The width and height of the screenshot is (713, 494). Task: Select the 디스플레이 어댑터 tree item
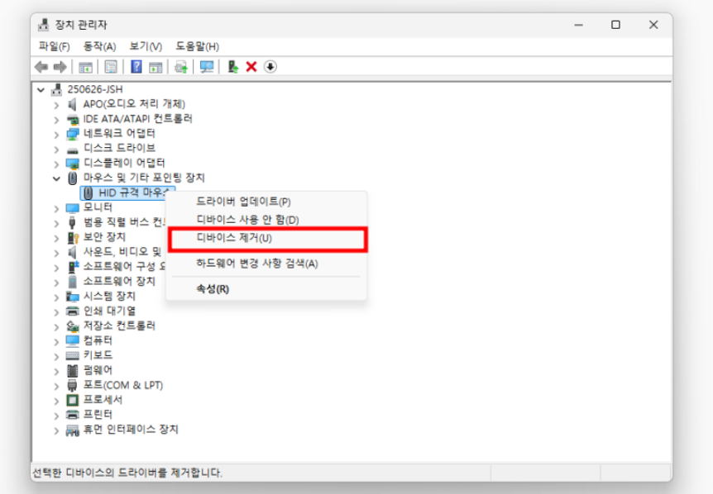(124, 164)
